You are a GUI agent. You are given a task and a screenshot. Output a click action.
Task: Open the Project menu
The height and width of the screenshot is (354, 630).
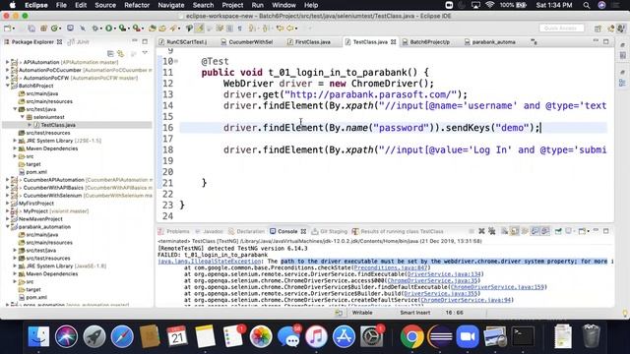(x=232, y=5)
